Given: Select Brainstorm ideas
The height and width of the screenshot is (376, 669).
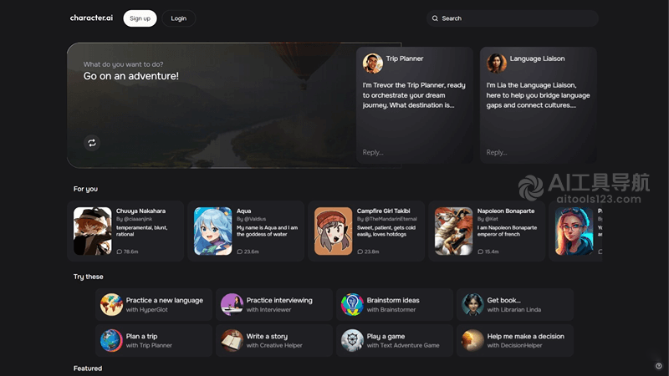Looking at the screenshot, I should click(394, 304).
